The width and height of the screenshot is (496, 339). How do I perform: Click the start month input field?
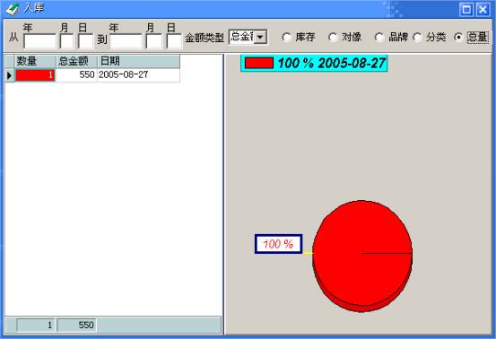[66, 41]
